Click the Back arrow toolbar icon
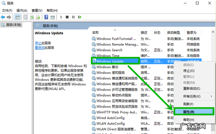This screenshot has width=216, height=134. click(3, 17)
